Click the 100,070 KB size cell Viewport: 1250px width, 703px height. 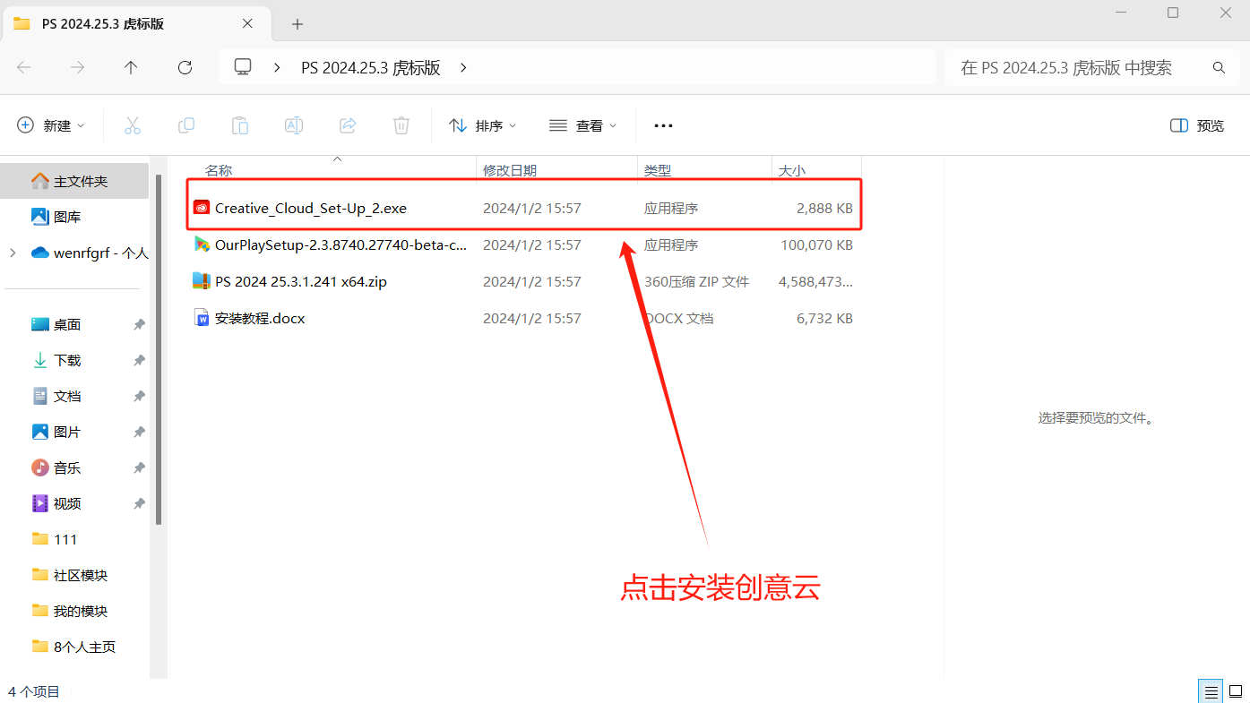tap(816, 244)
